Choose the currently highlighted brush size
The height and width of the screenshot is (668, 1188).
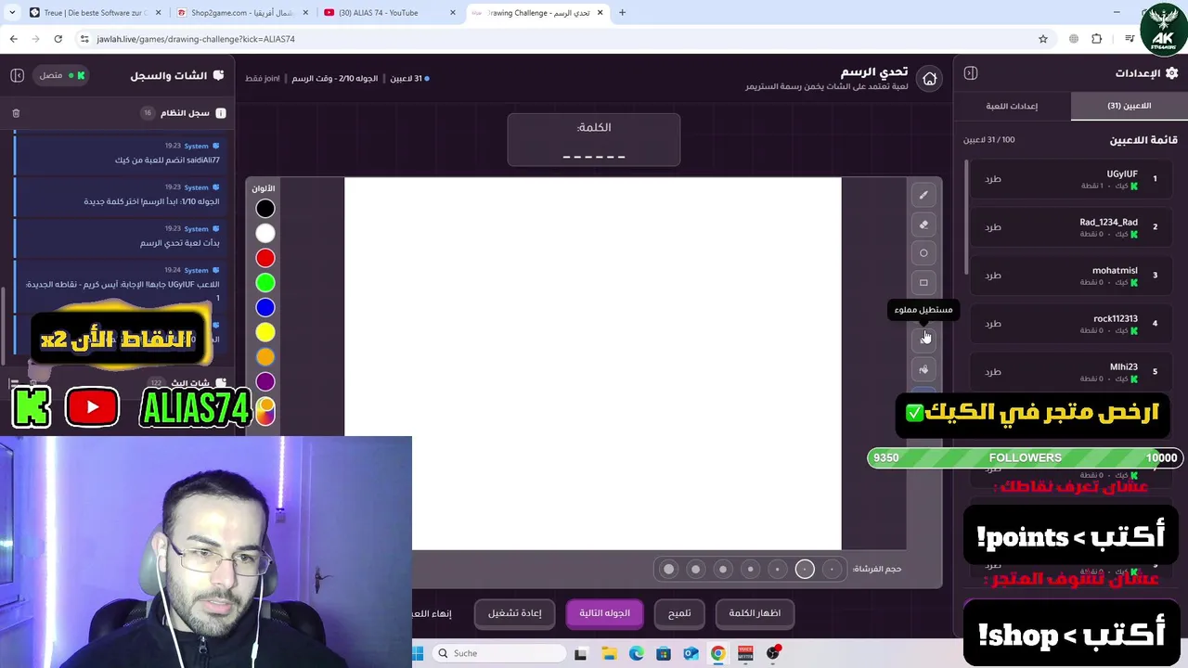pyautogui.click(x=805, y=569)
